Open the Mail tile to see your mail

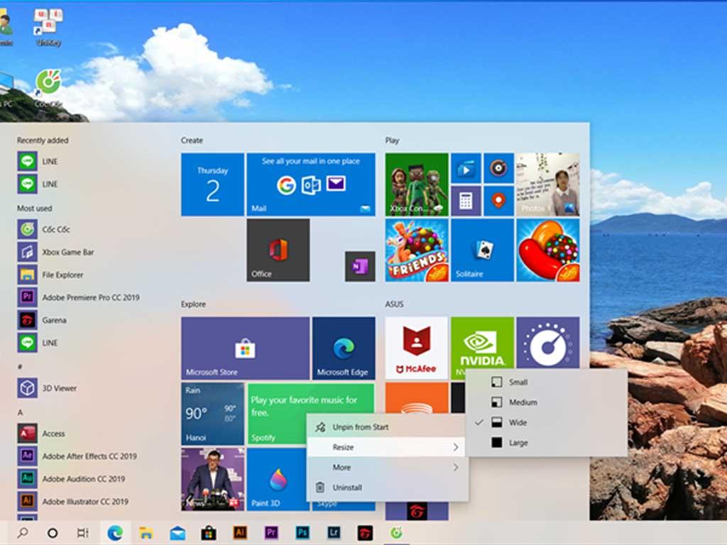(x=310, y=183)
